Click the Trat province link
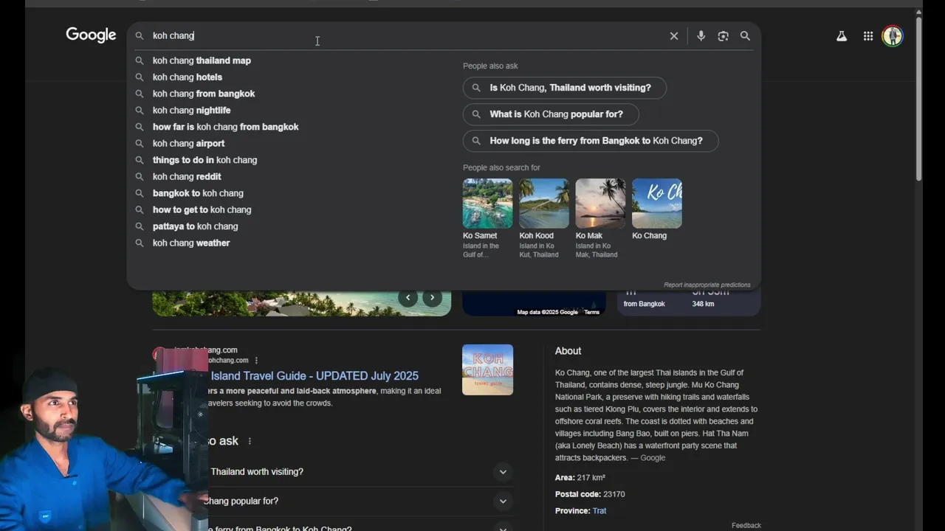The width and height of the screenshot is (945, 531). [599, 510]
